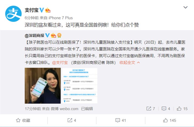The height and width of the screenshot is (127, 194).
Task: Like this post showing 145 likes
Action: pyautogui.click(x=169, y=120)
